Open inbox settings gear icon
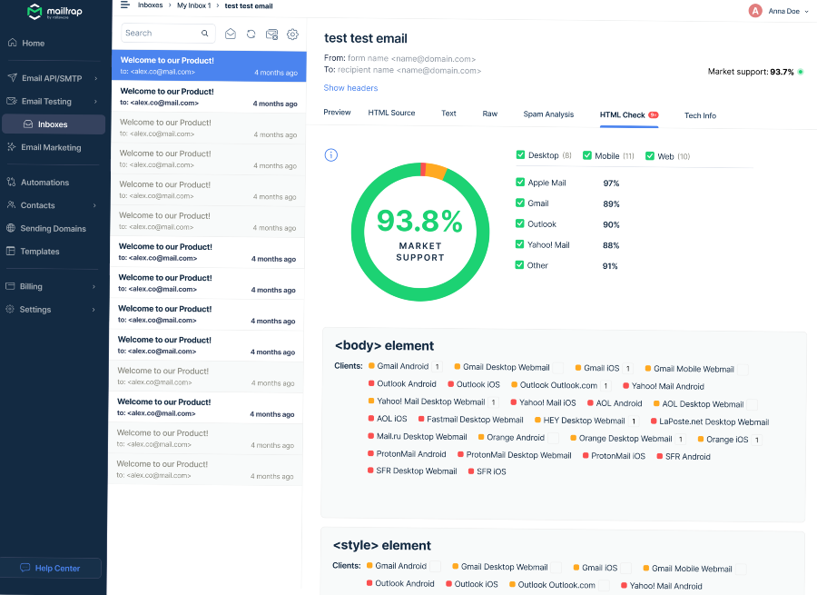The image size is (817, 595). click(x=292, y=34)
